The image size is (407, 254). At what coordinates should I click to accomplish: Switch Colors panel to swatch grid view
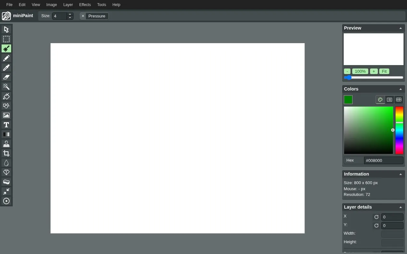pyautogui.click(x=399, y=100)
